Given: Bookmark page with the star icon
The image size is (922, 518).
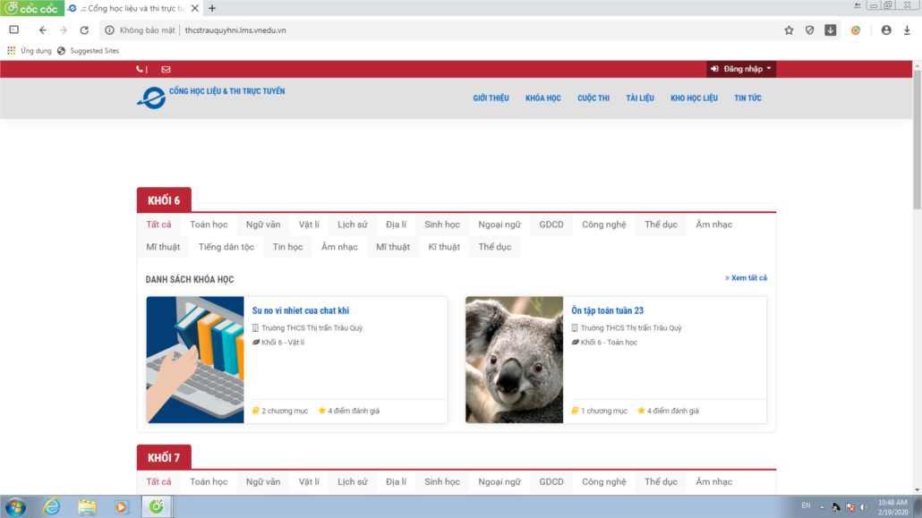Looking at the screenshot, I should (x=789, y=30).
